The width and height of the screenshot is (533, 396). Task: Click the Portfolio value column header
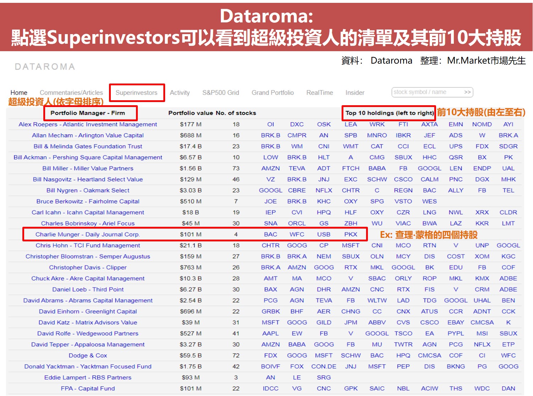pos(191,113)
